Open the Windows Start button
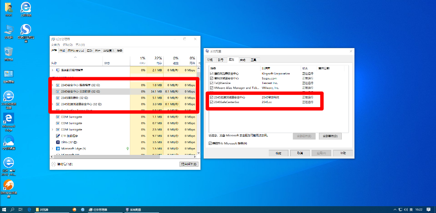The height and width of the screenshot is (213, 436). pos(4,210)
